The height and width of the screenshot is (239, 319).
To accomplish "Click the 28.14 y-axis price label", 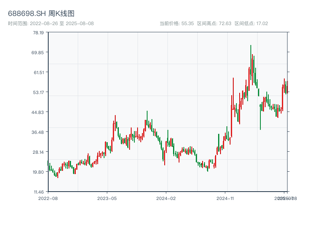I will click(x=39, y=152).
